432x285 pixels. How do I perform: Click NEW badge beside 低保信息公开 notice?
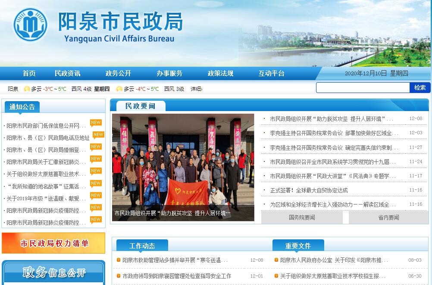tap(96, 123)
